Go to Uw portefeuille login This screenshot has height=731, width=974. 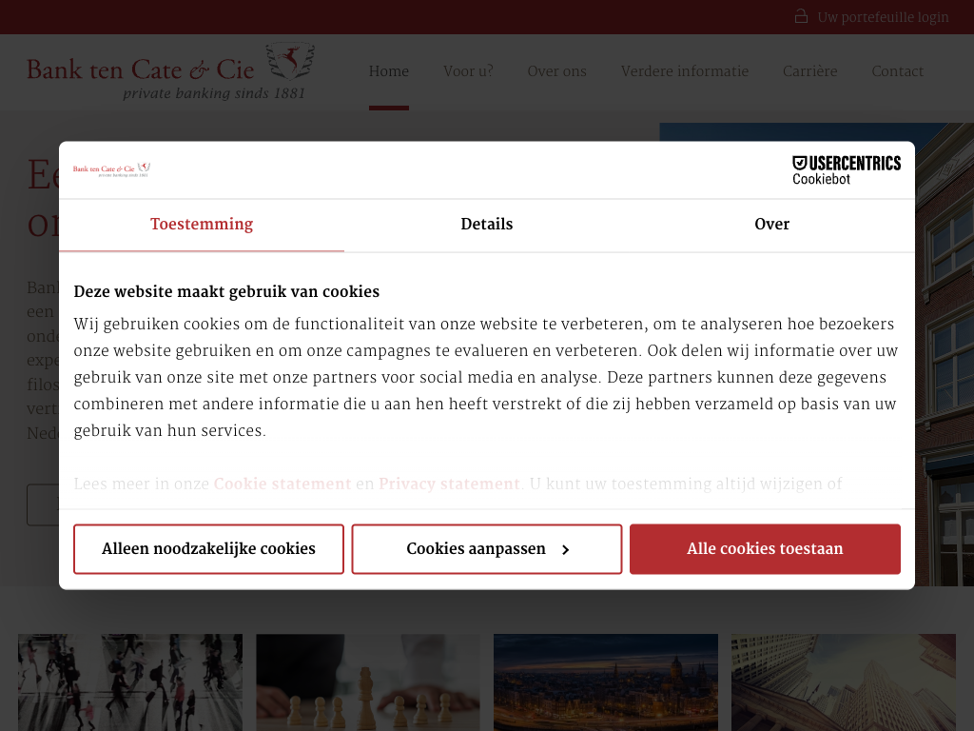(x=883, y=17)
